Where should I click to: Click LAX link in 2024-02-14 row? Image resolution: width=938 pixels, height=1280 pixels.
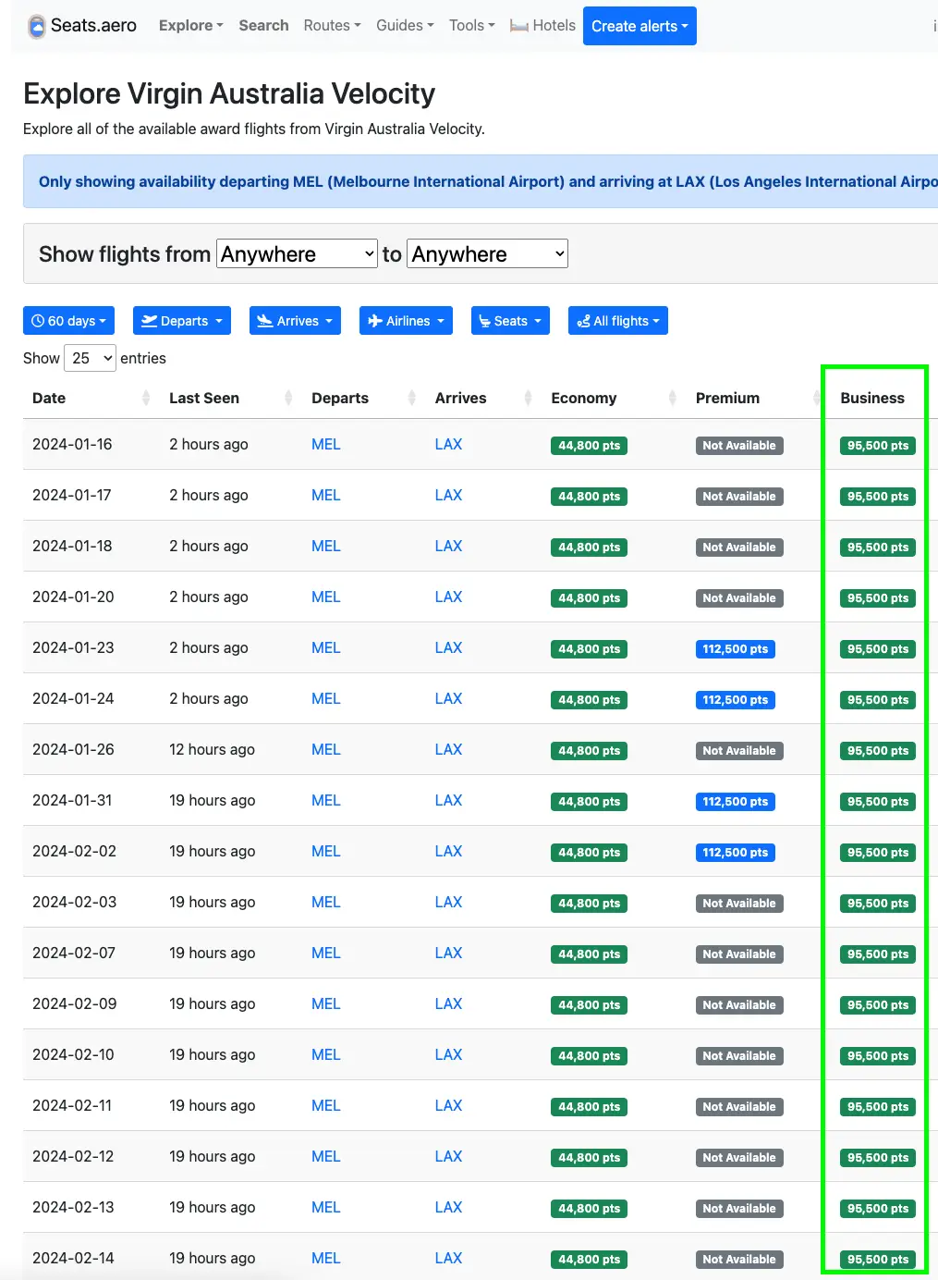[x=448, y=1258]
